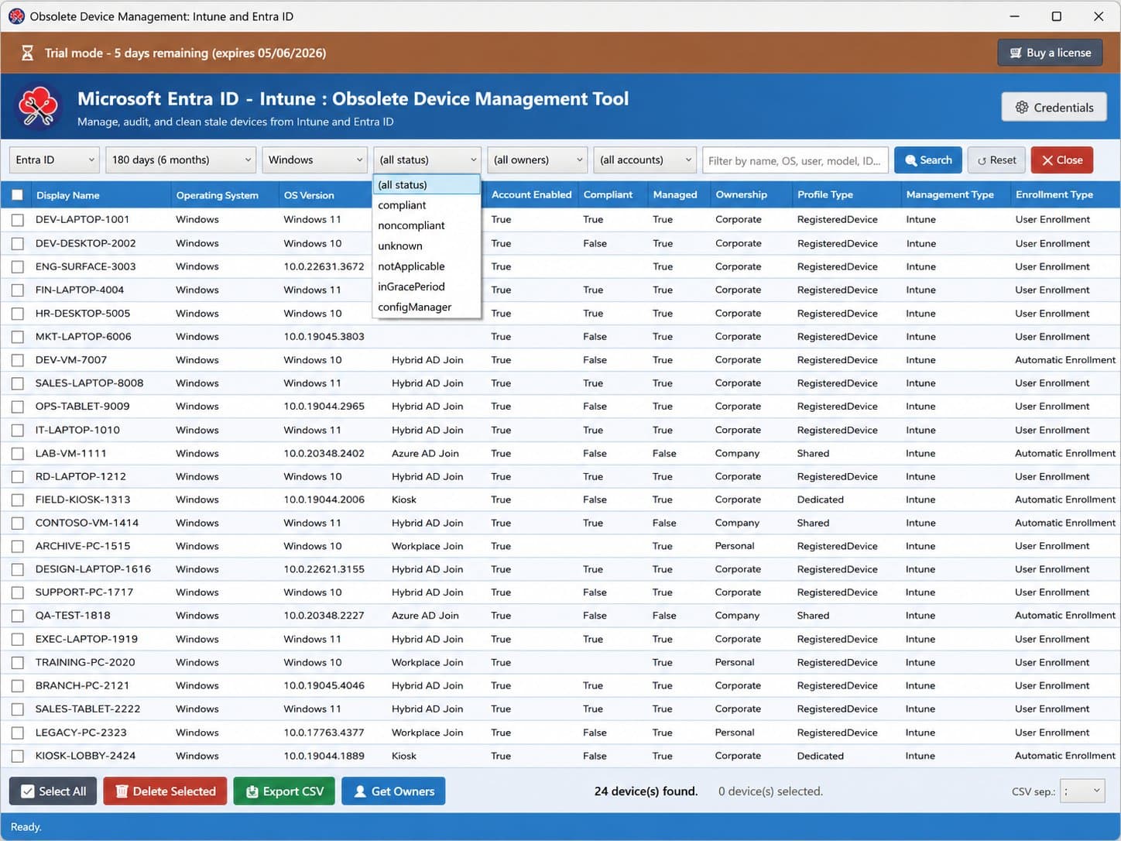The width and height of the screenshot is (1121, 841).
Task: Click the gear icon on Credentials button
Action: click(1022, 107)
